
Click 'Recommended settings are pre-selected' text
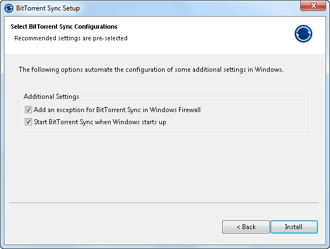point(71,38)
